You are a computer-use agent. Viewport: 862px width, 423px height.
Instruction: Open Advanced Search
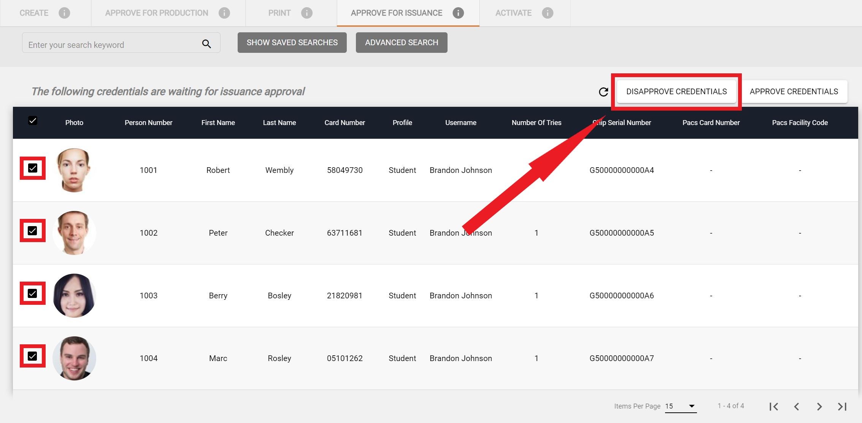pos(401,43)
